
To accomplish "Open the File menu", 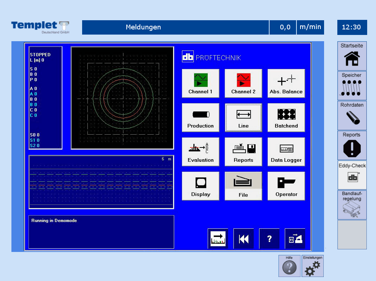I will click(x=243, y=186).
